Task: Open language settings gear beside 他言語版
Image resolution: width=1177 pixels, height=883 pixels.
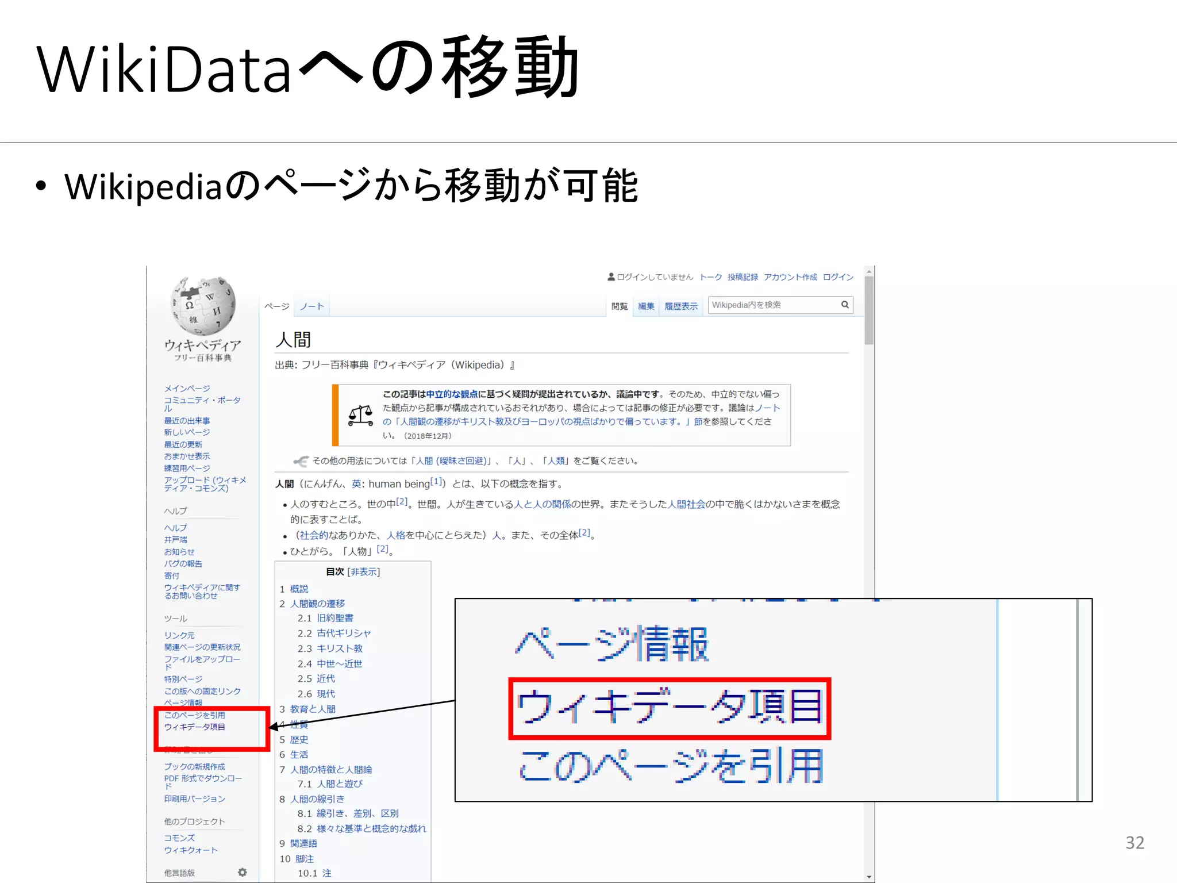Action: pyautogui.click(x=243, y=872)
